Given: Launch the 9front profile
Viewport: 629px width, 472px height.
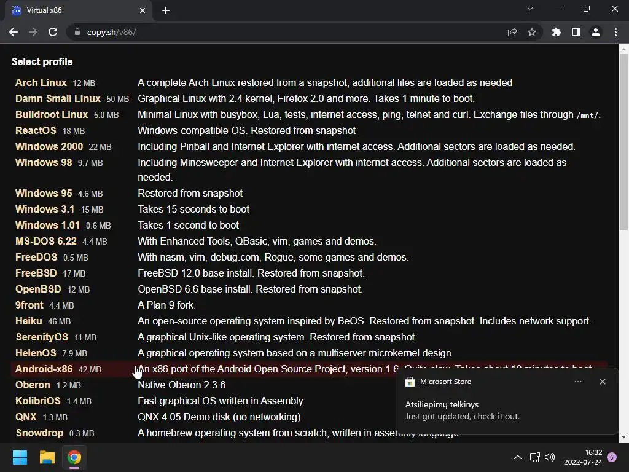Looking at the screenshot, I should pyautogui.click(x=29, y=305).
